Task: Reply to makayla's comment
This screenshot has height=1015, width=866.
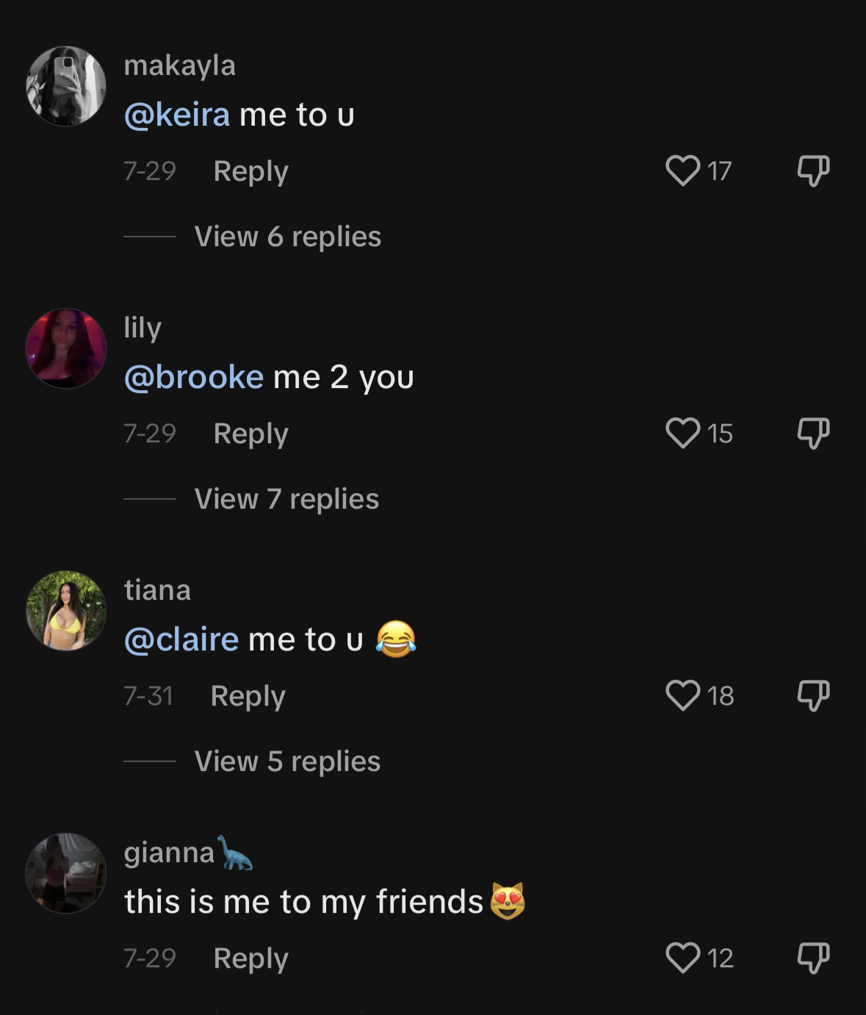Action: tap(250, 172)
